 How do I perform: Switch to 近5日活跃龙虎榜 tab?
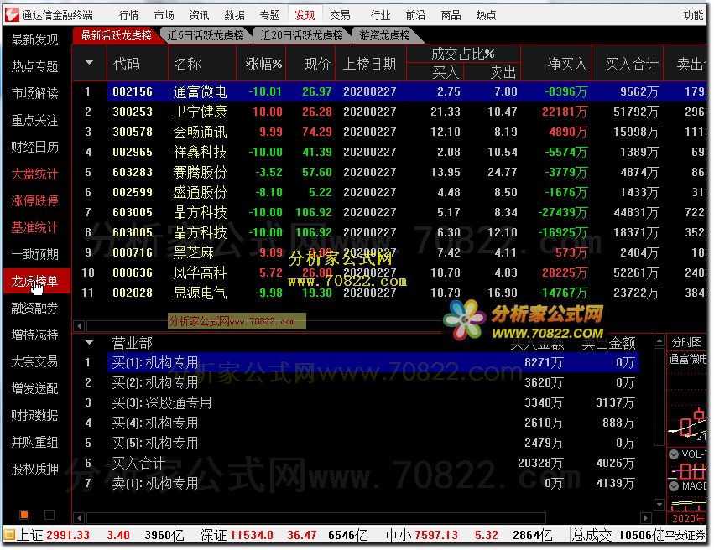click(206, 35)
